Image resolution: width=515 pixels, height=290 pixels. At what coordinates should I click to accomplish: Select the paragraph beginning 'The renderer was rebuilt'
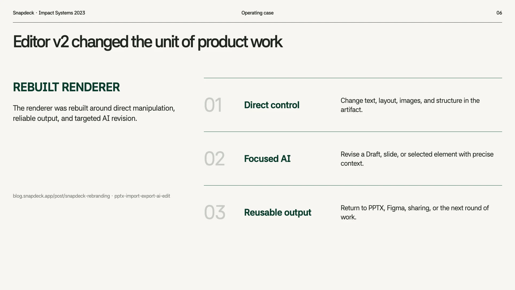point(94,113)
